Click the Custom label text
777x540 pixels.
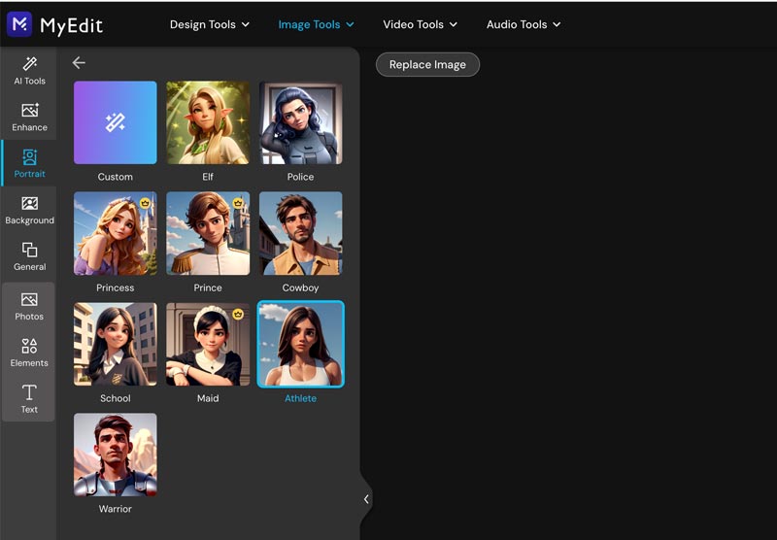point(115,177)
